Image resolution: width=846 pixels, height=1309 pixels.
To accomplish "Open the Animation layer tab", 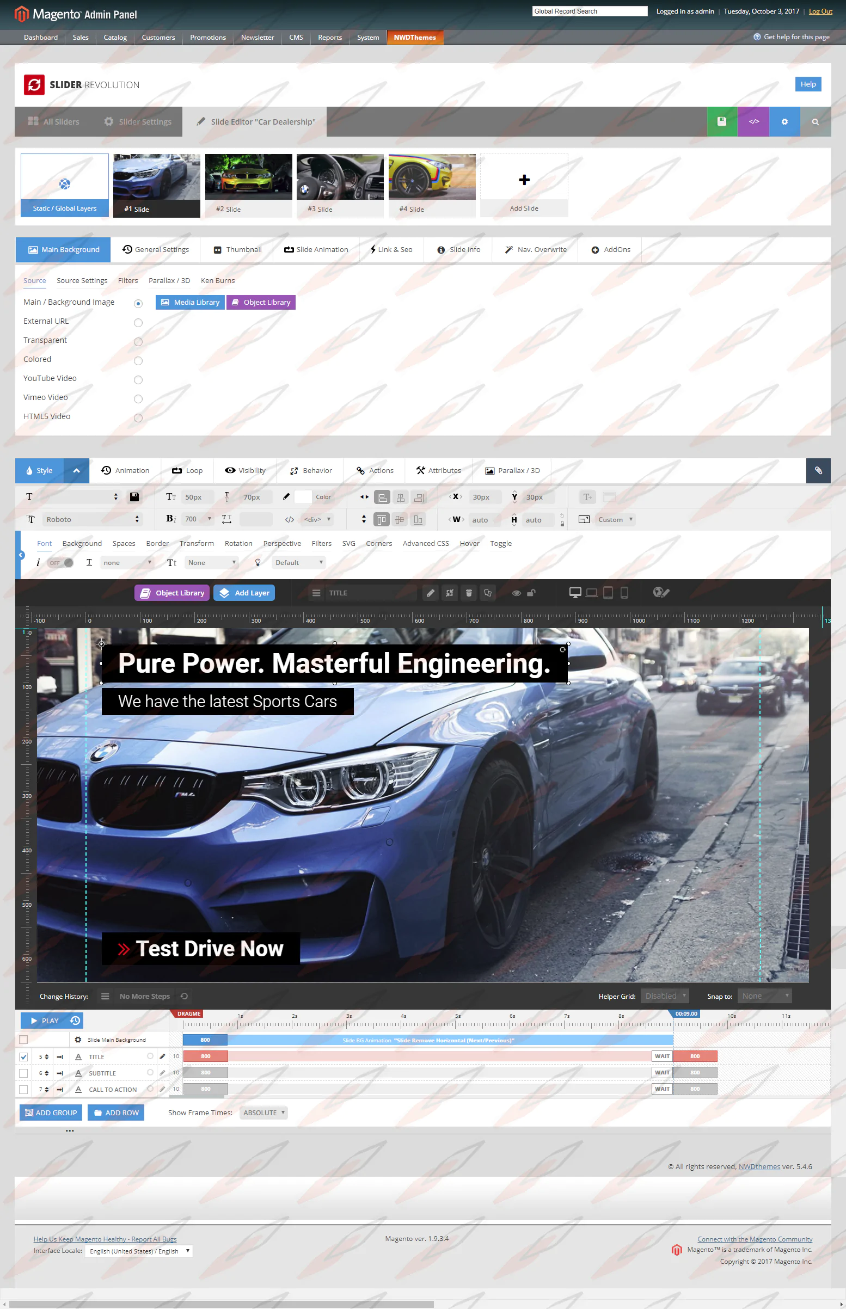I will (125, 471).
